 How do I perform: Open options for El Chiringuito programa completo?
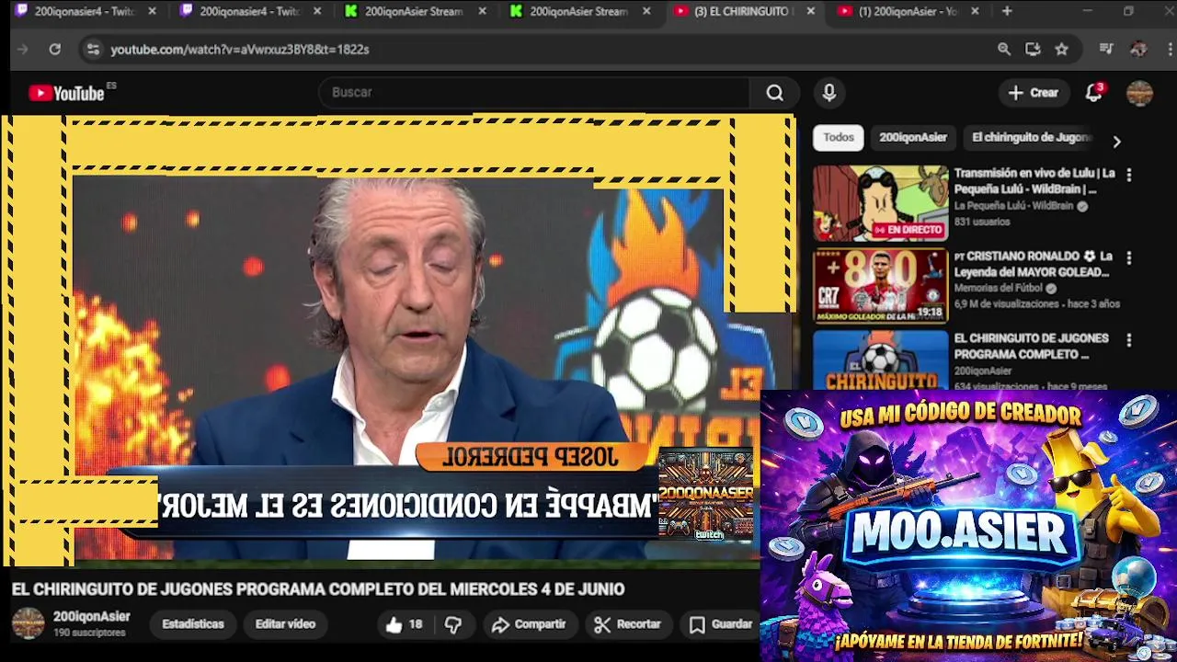(x=1129, y=339)
